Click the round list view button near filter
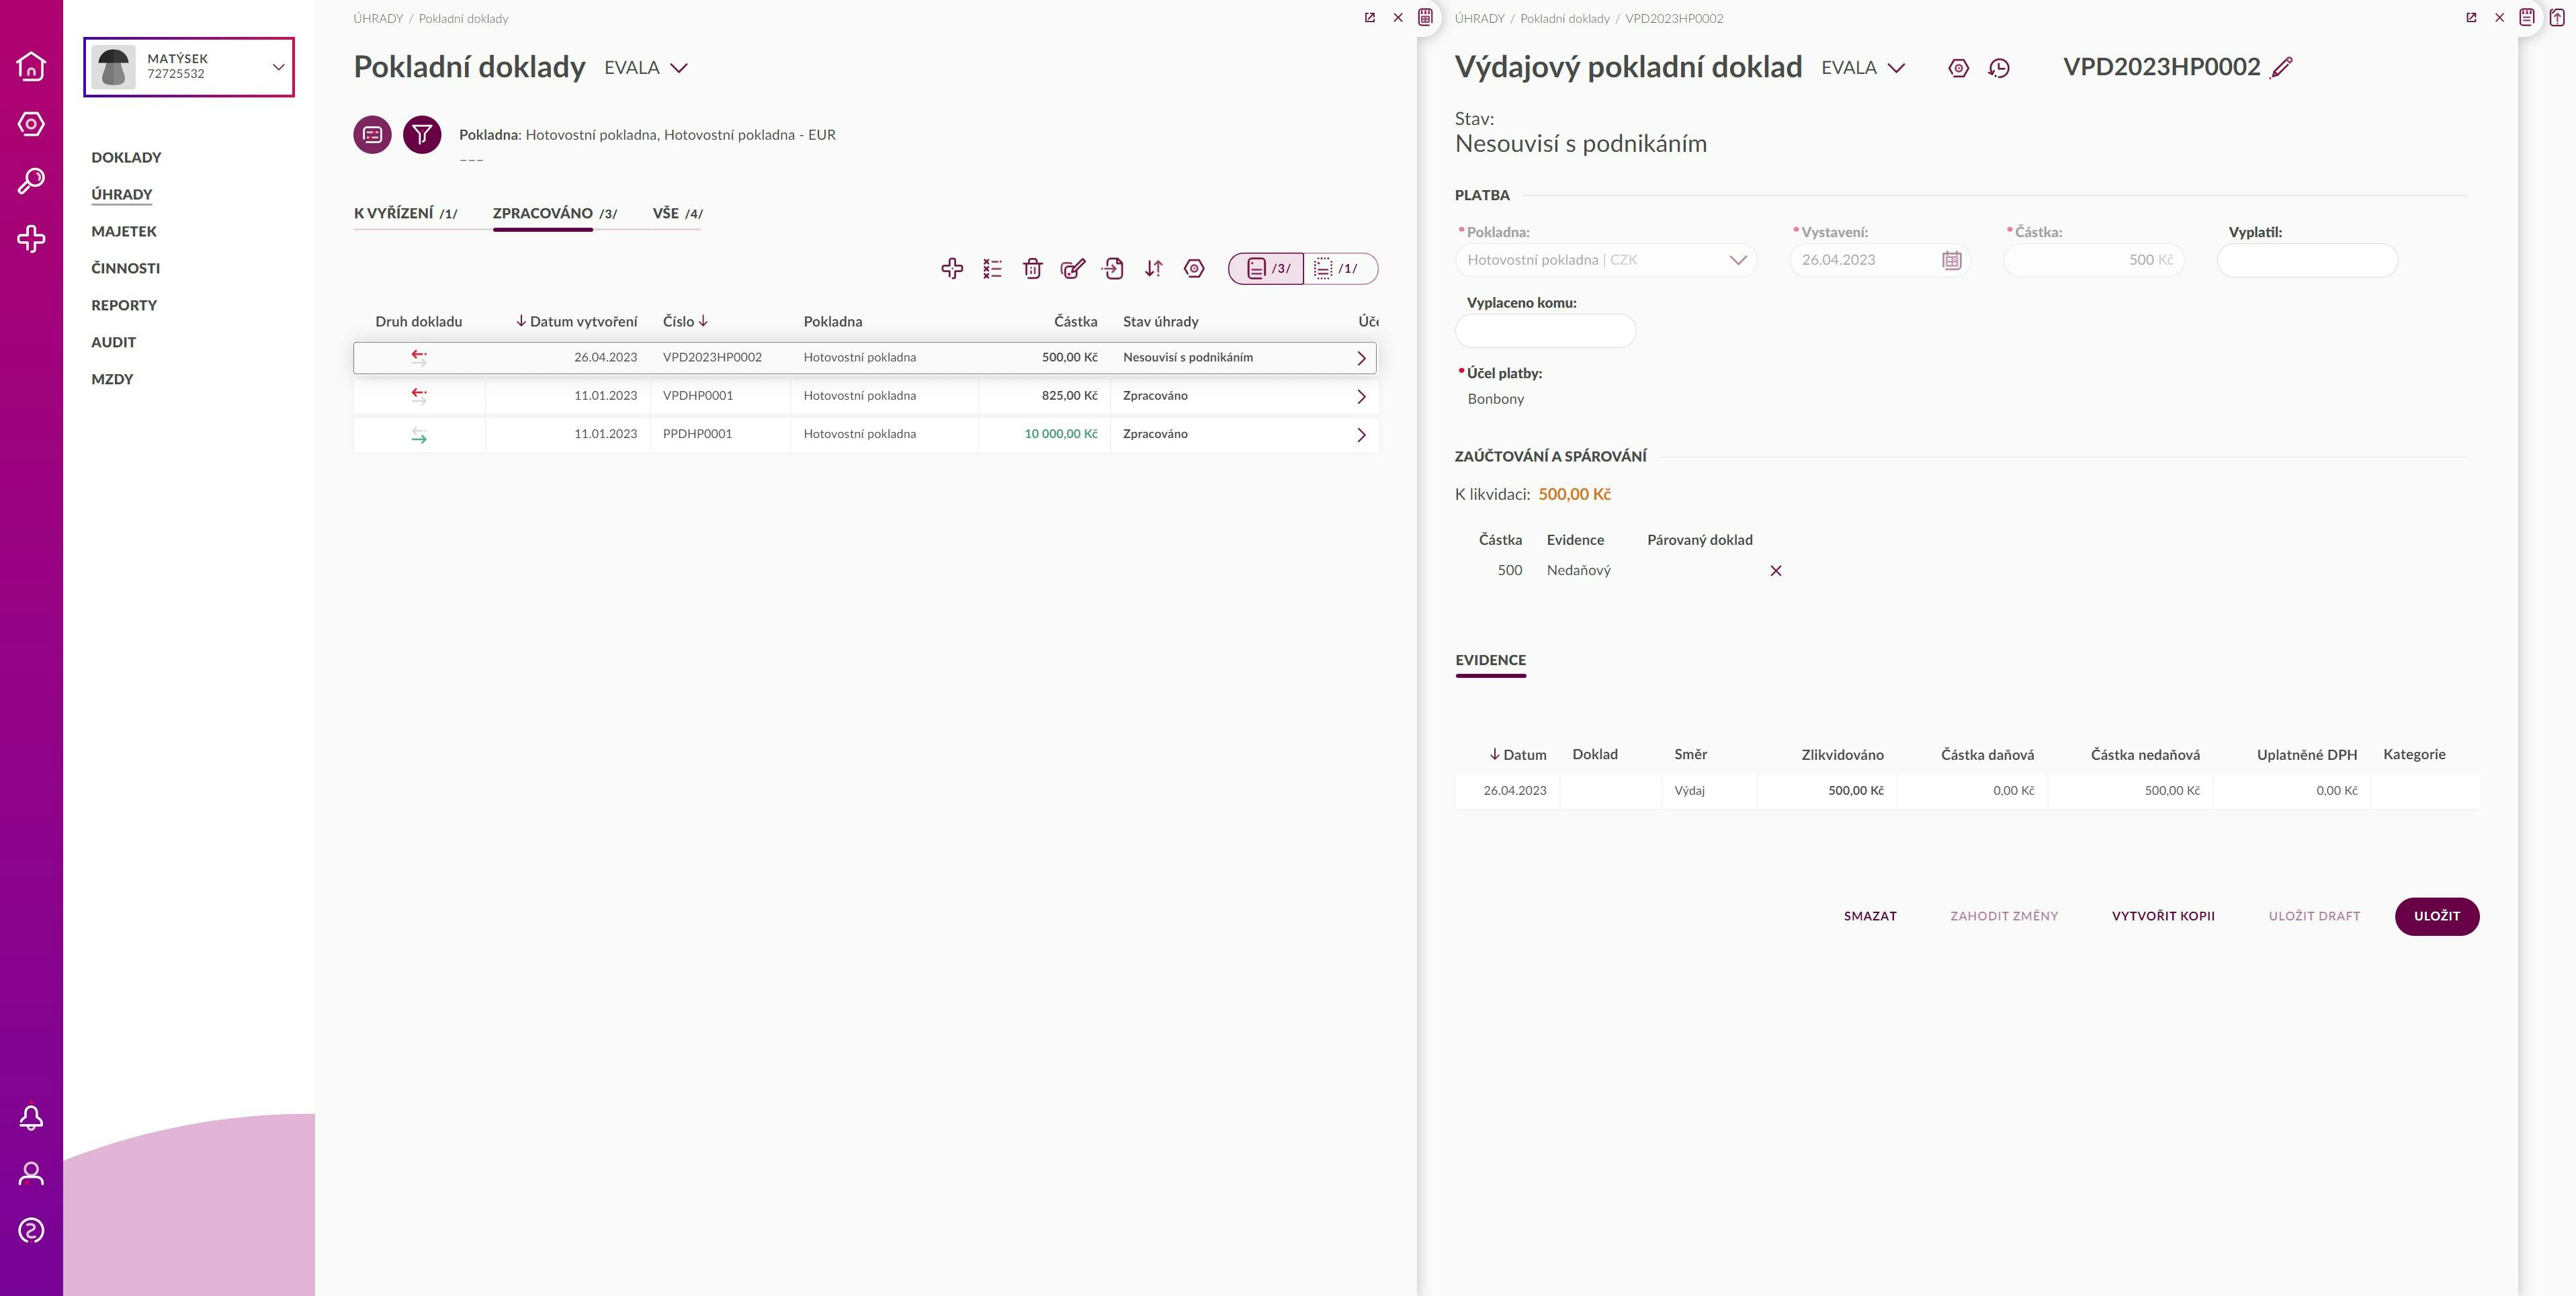This screenshot has height=1296, width=2576. point(372,134)
